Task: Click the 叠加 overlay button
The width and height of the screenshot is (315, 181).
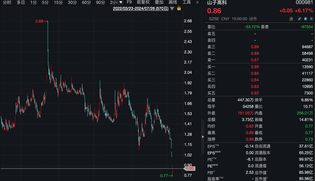Action: [159, 3]
